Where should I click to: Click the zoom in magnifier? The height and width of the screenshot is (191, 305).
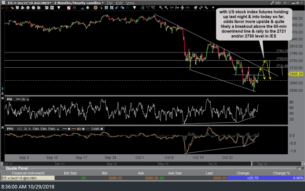(x=161, y=8)
